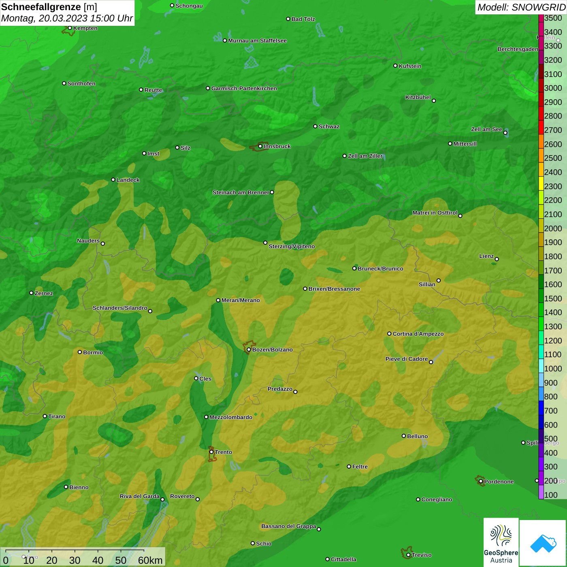
Task: Click the Riva del Garda label
Action: 140,496
